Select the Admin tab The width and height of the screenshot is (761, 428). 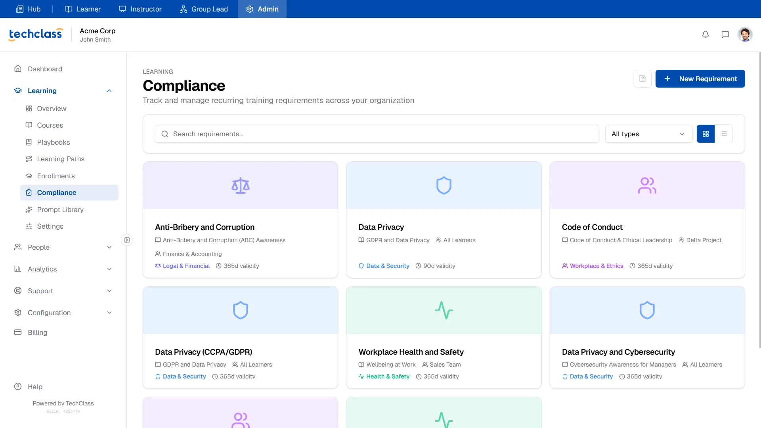[262, 9]
